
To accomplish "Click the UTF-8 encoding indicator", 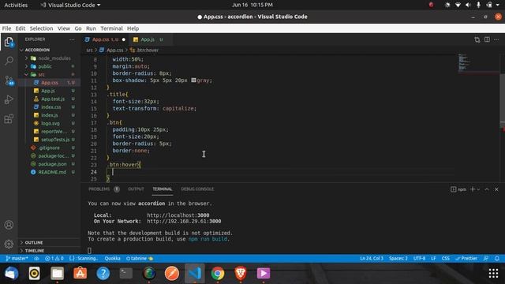I will (x=419, y=258).
